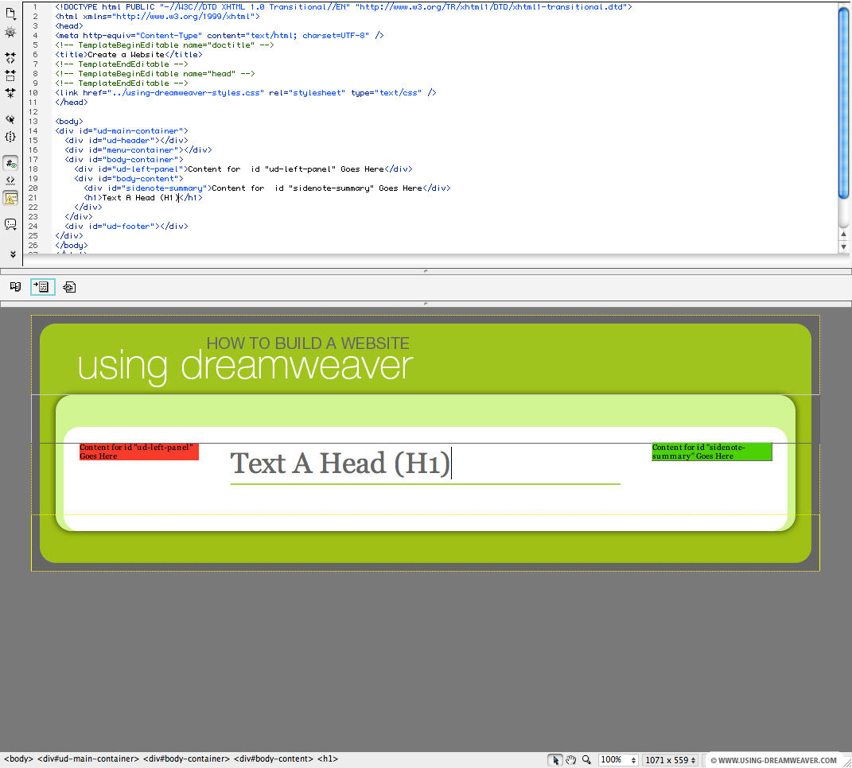Screen dimensions: 852x768
Task: Toggle Highlight Invalid Code button
Action: (10, 180)
